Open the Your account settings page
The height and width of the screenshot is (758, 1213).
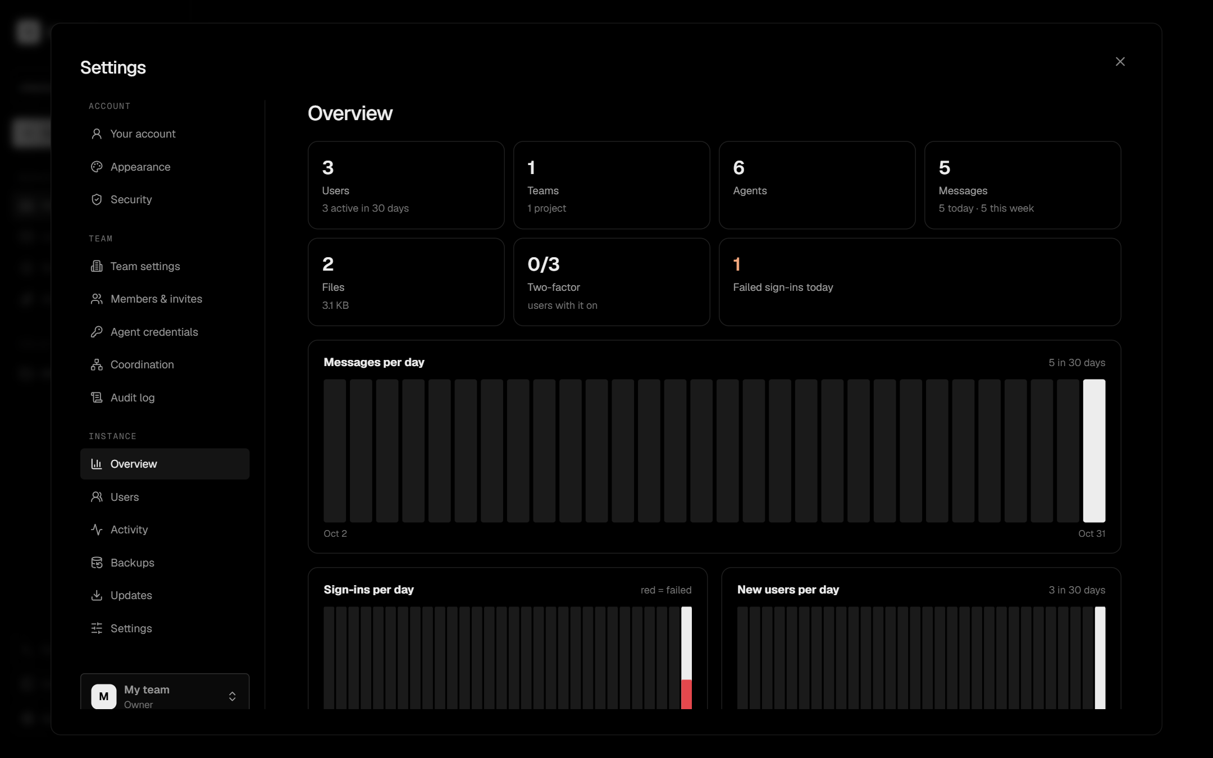pos(165,134)
